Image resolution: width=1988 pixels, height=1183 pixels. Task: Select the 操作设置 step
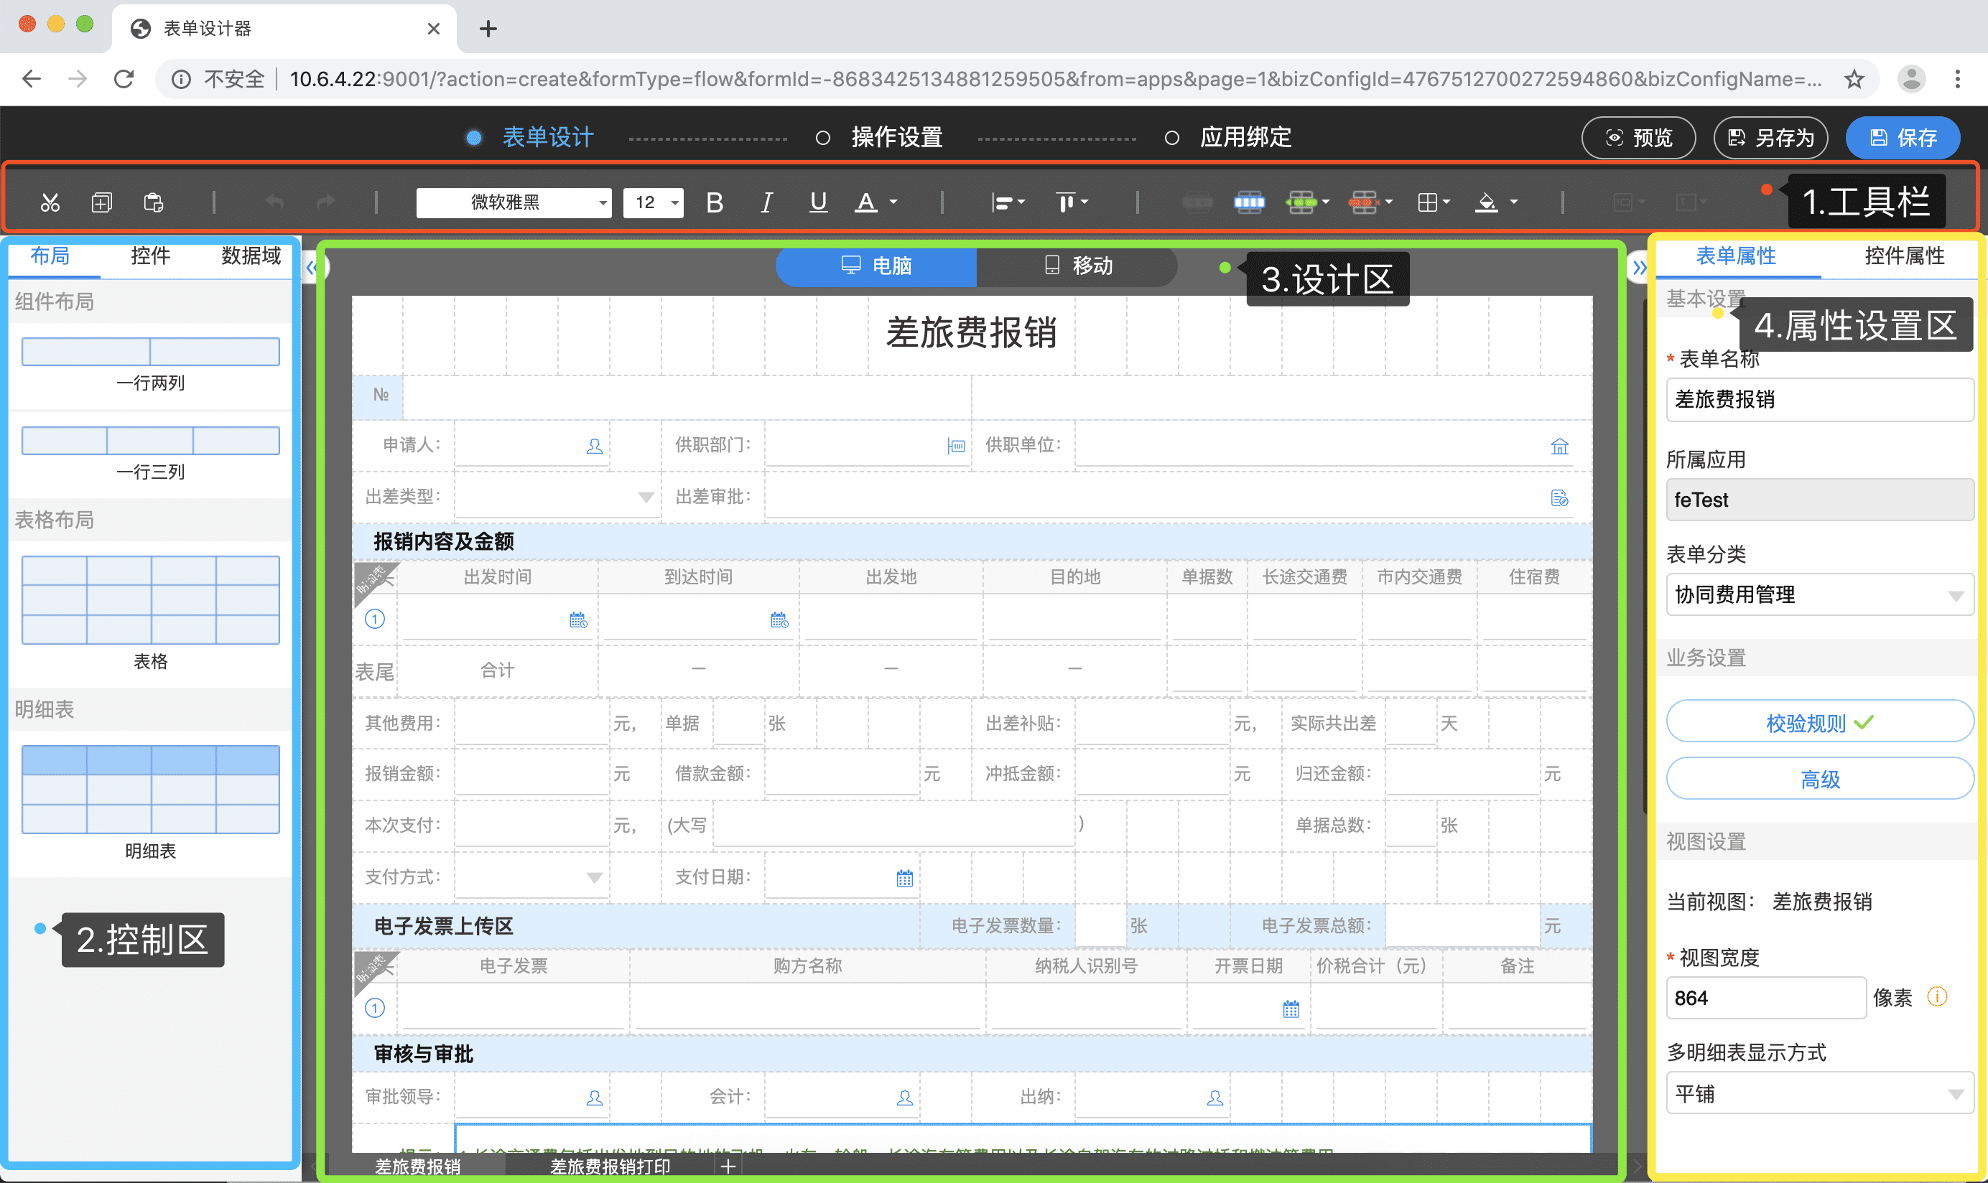coord(896,137)
